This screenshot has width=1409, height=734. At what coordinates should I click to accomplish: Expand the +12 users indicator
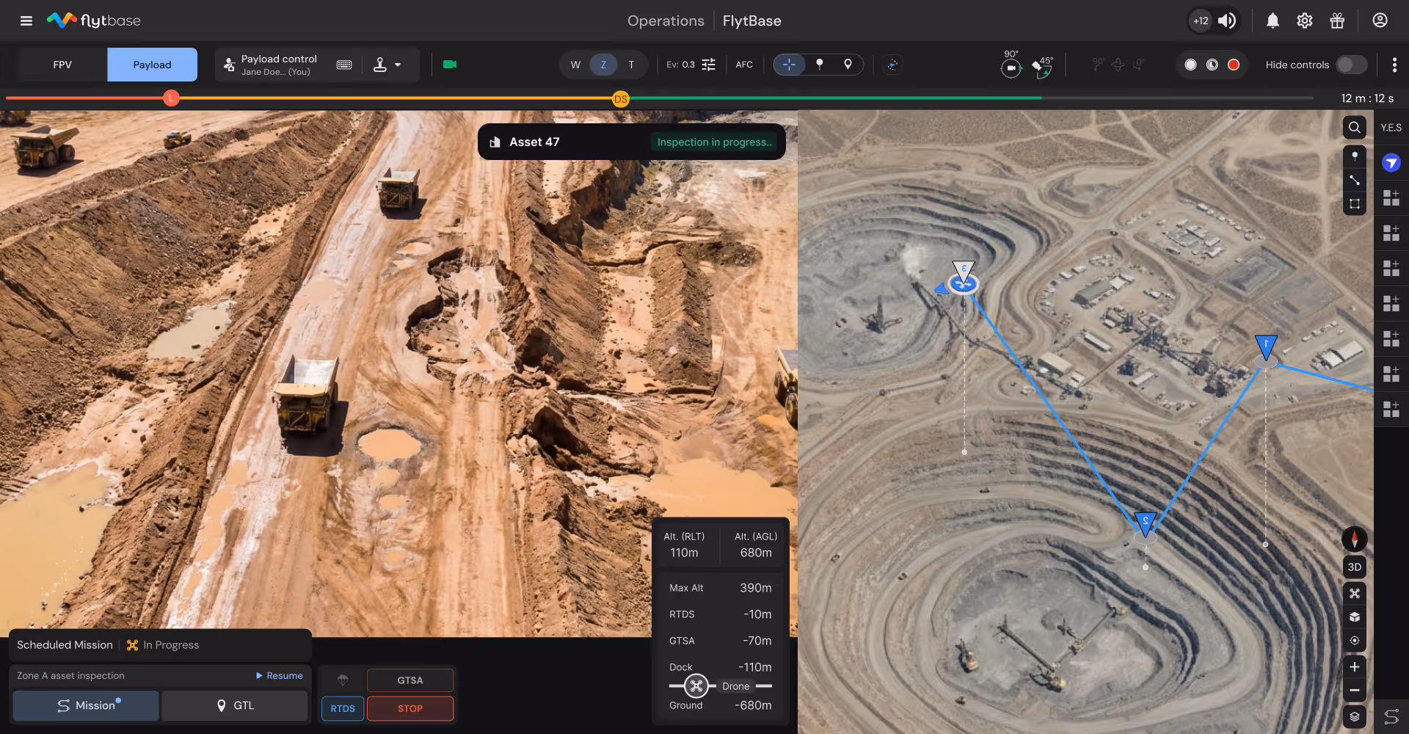click(1201, 21)
